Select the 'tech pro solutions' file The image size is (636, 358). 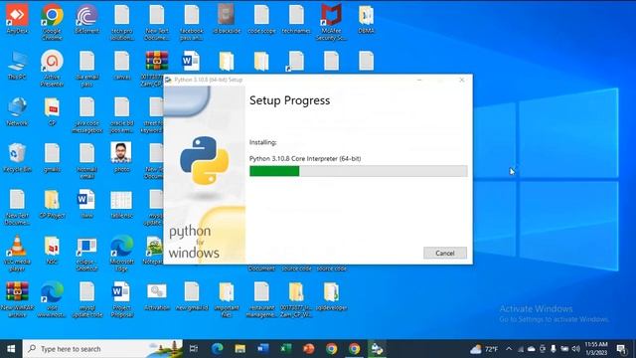coord(121,22)
